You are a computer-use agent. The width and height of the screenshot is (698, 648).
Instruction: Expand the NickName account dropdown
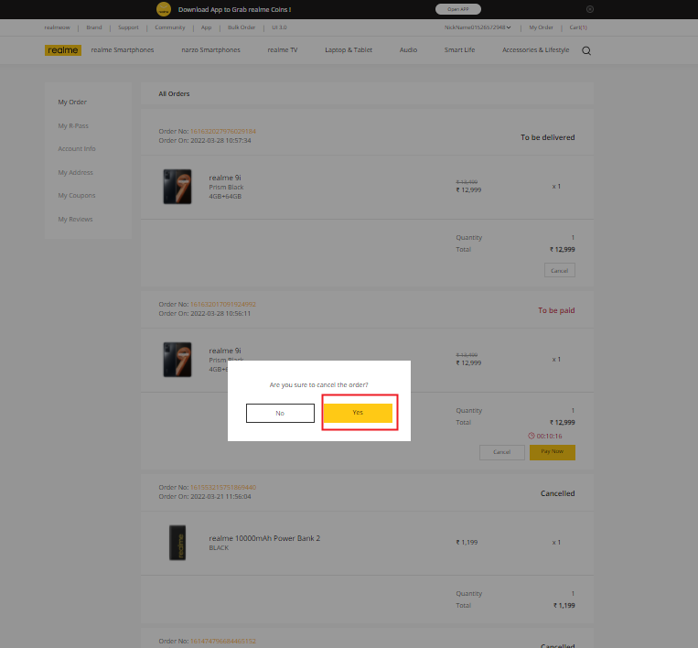pyautogui.click(x=477, y=27)
